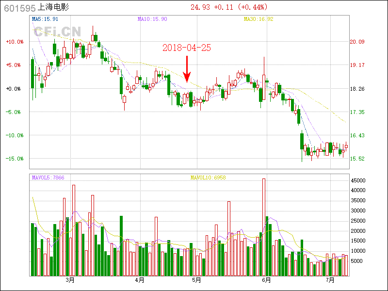
Task: Click the 16.43 price axis label
Action: pos(357,135)
